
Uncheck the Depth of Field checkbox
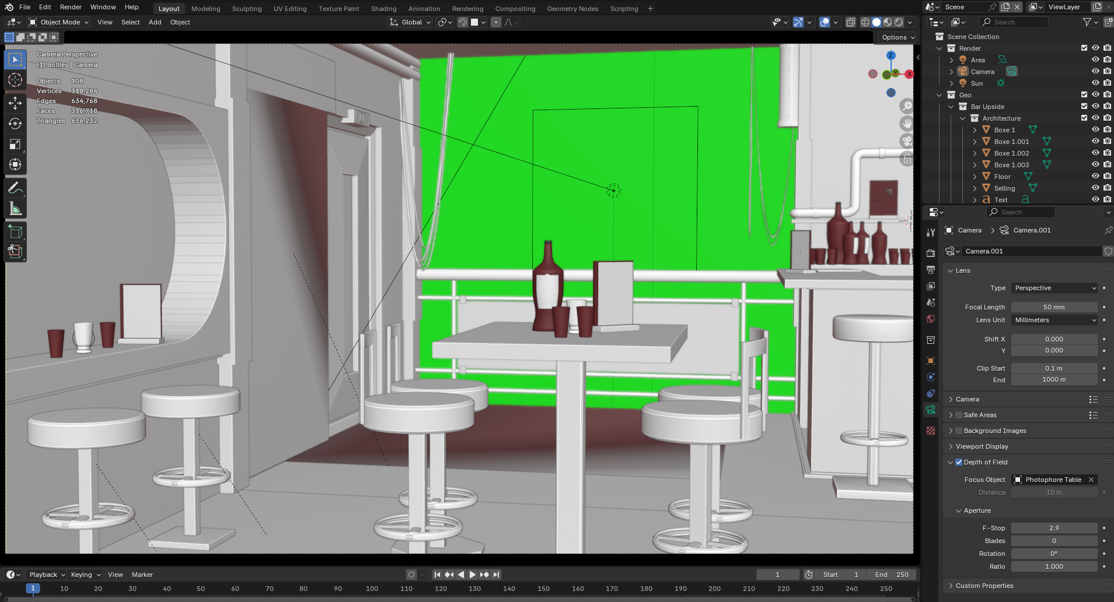[959, 462]
